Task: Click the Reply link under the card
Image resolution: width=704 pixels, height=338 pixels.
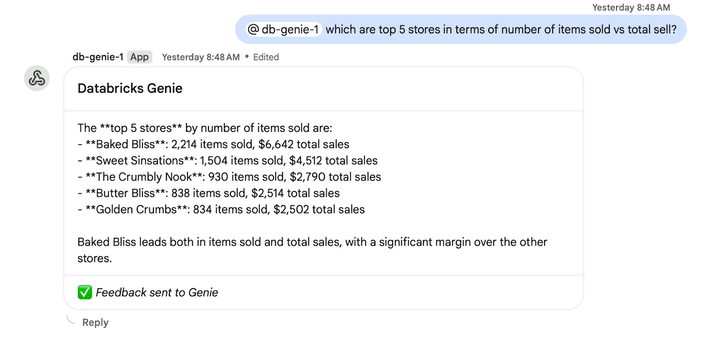Action: coord(95,323)
